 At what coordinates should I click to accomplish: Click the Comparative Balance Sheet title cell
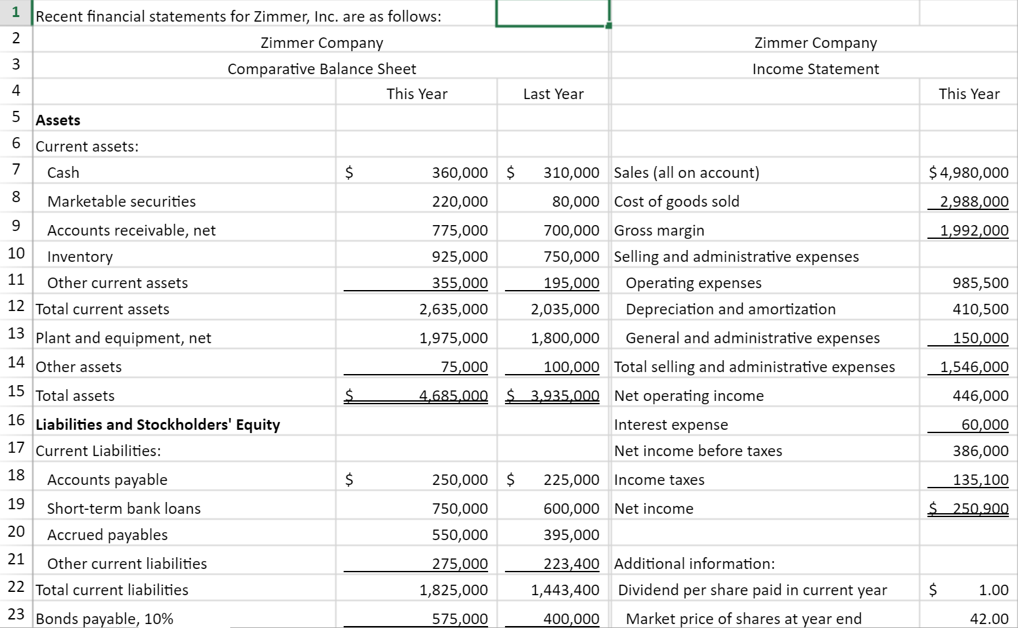coord(320,68)
